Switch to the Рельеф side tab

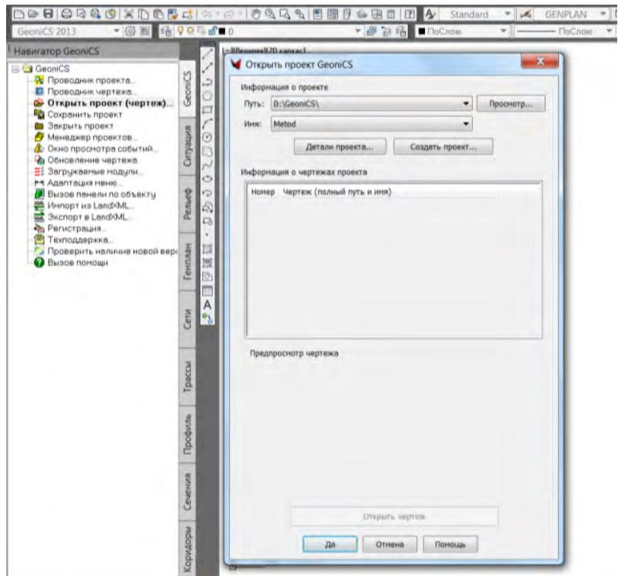(187, 204)
